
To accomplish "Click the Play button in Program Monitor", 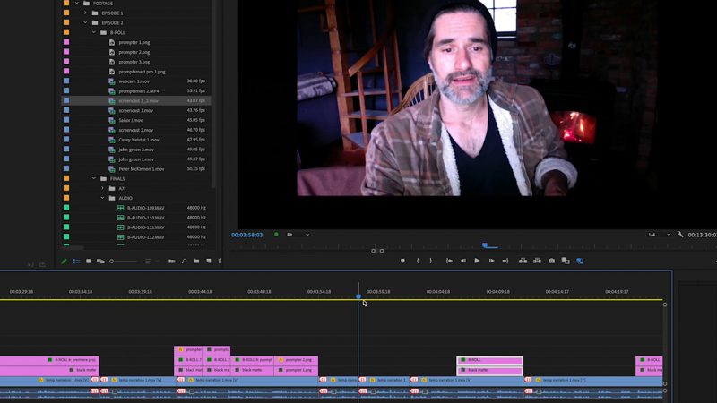I will (477, 261).
